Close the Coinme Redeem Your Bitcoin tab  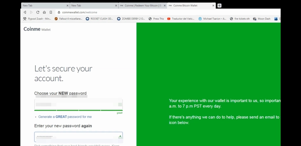165,6
